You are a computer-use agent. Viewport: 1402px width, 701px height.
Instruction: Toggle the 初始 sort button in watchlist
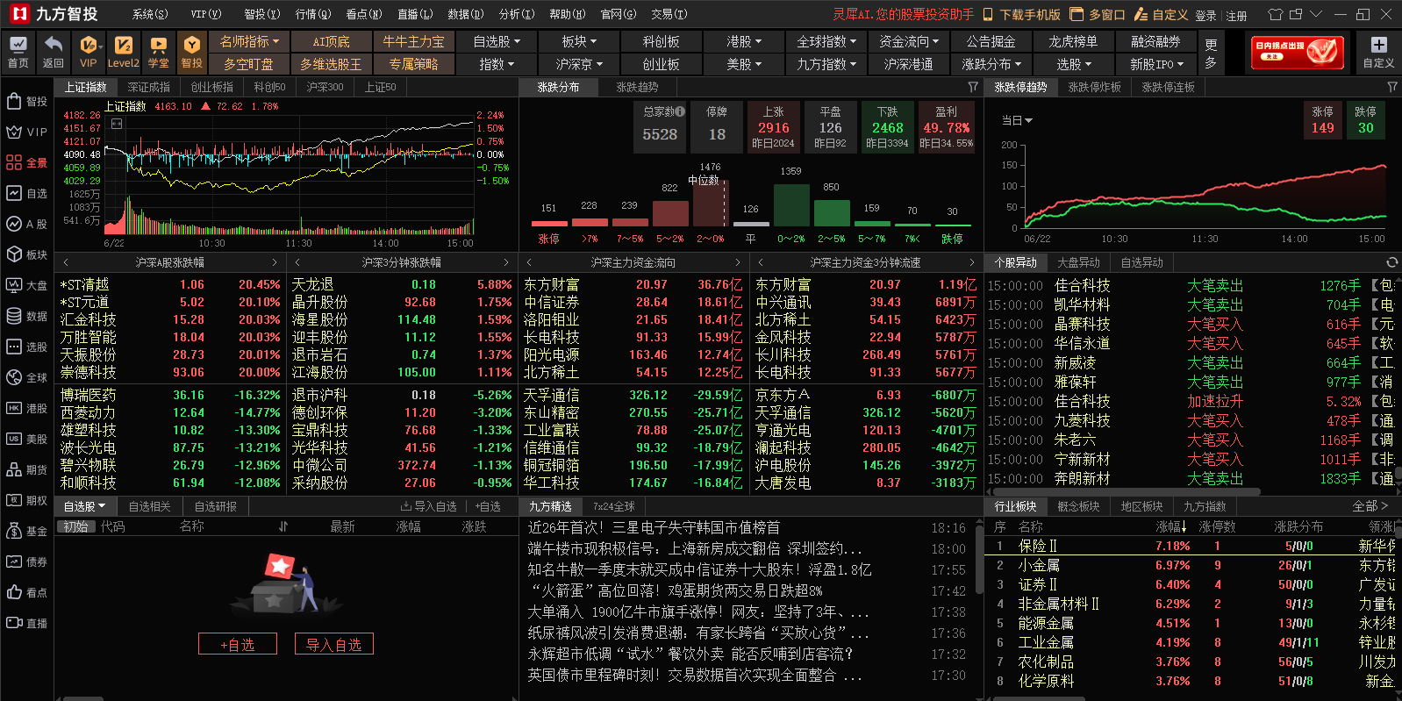[x=76, y=526]
